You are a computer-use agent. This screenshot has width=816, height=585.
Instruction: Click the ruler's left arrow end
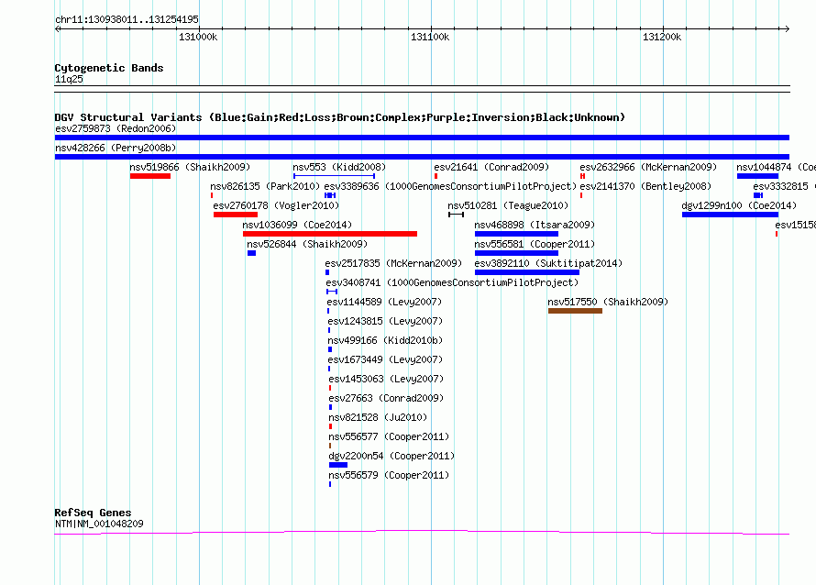[x=57, y=28]
